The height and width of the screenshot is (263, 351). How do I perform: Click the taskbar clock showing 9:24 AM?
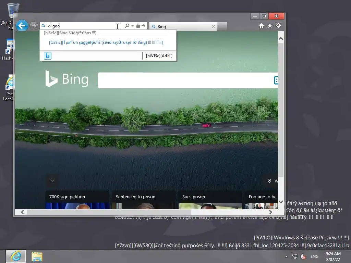pos(333,256)
